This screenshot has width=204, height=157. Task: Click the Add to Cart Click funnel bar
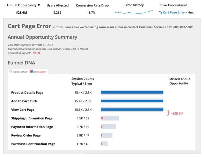click(132, 101)
